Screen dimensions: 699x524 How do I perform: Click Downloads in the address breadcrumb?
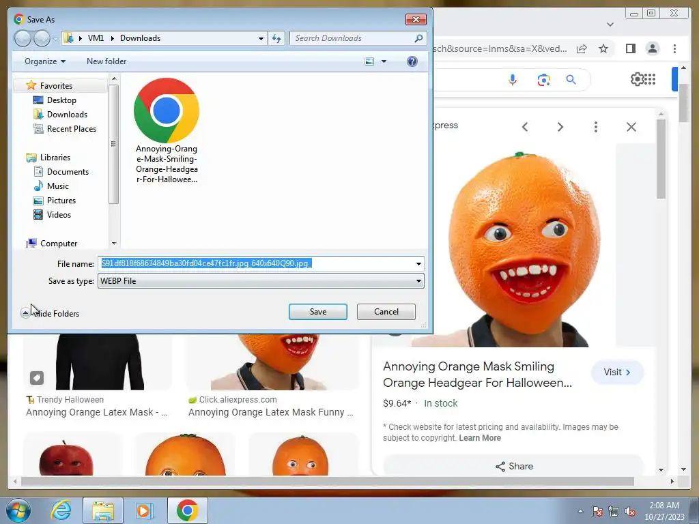pyautogui.click(x=141, y=38)
